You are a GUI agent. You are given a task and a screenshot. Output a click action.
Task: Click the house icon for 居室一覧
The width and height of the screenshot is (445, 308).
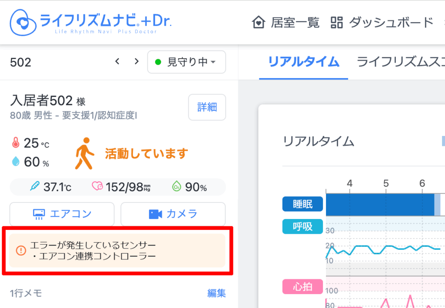point(259,22)
